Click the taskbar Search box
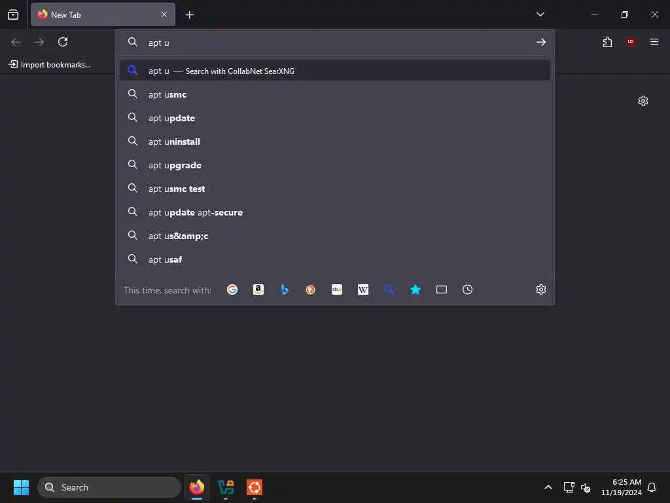This screenshot has width=670, height=503. tap(109, 487)
